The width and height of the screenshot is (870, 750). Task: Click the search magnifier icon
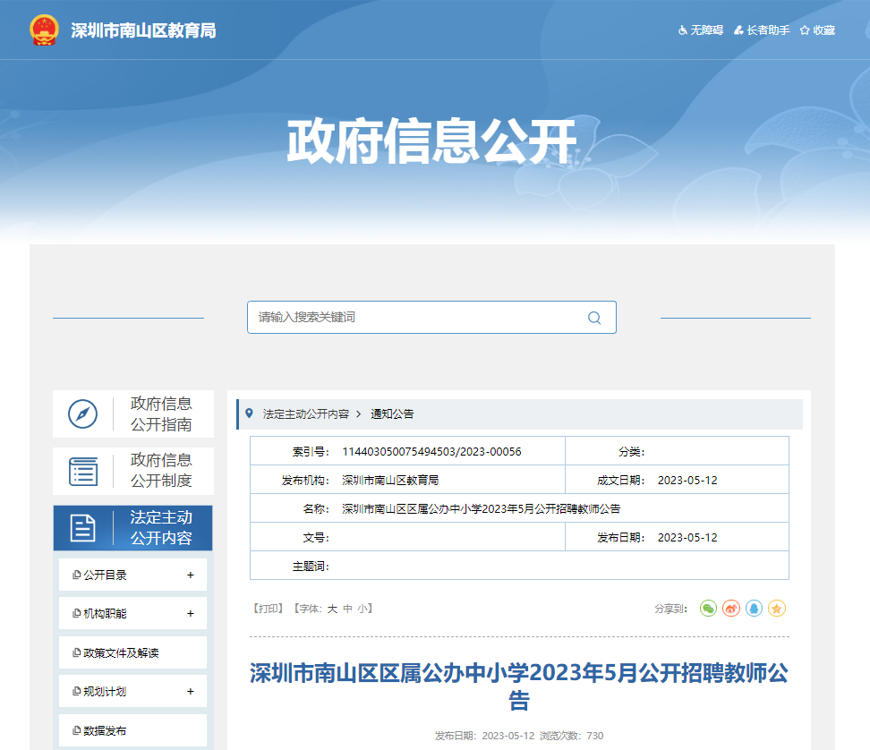(x=594, y=318)
